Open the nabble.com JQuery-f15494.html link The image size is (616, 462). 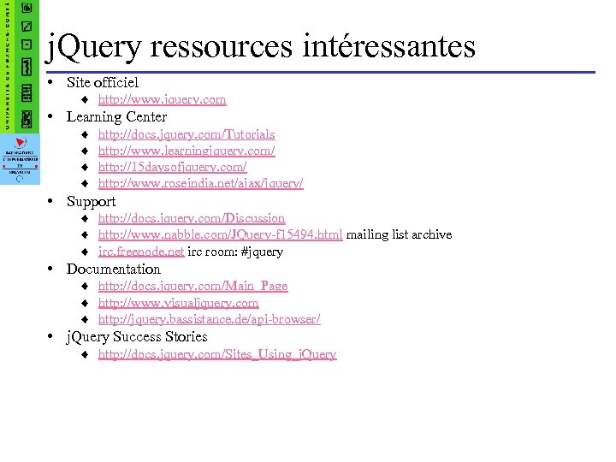click(x=221, y=234)
